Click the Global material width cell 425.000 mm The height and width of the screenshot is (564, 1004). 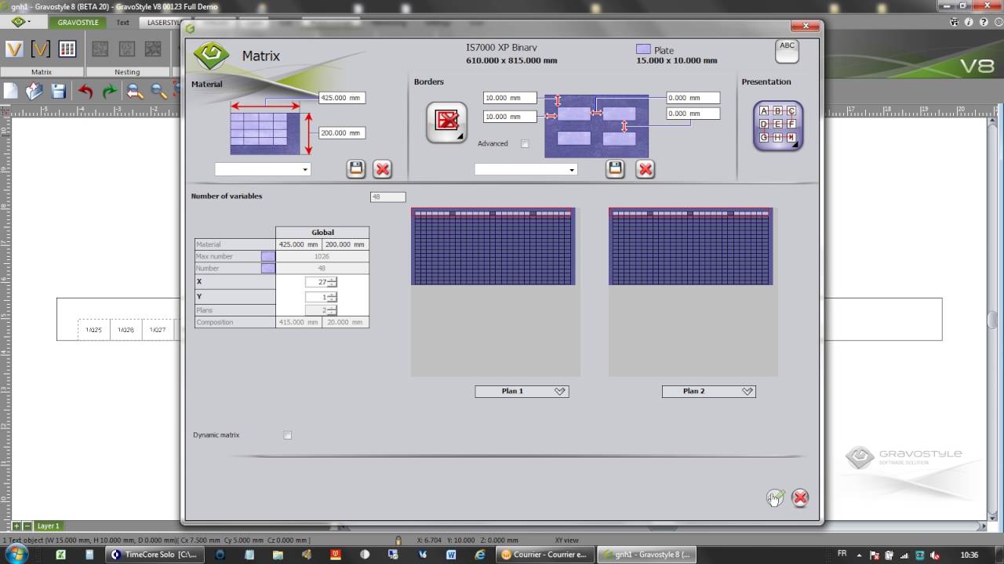(299, 244)
